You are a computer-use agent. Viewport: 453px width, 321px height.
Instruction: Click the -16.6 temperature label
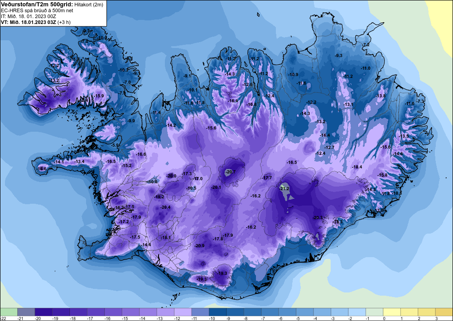(141, 154)
